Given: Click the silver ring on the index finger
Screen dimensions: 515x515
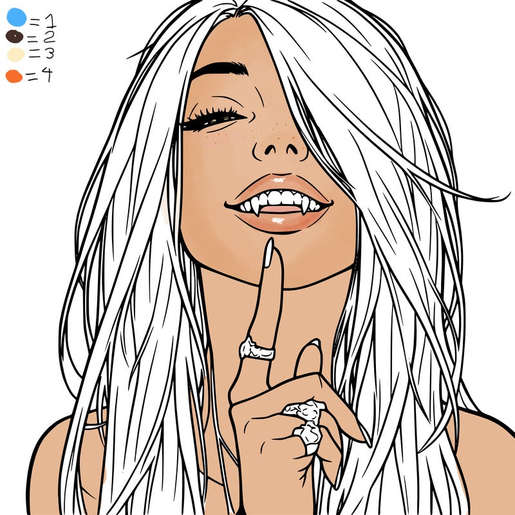Looking at the screenshot, I should 257,349.
